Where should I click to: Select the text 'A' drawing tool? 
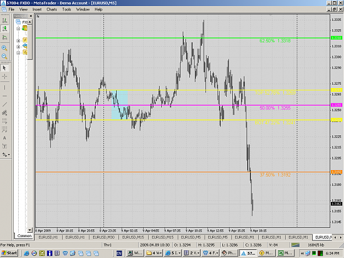coord(4,138)
